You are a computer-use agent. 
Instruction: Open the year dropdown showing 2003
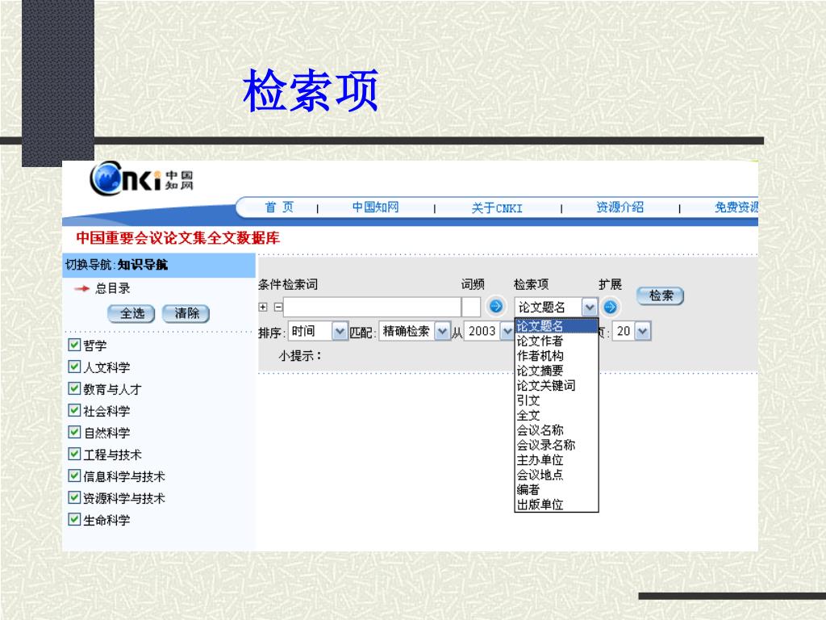[489, 332]
